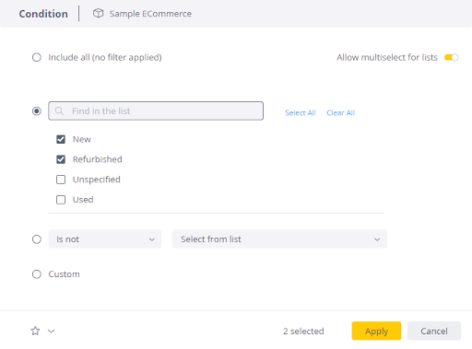The height and width of the screenshot is (349, 472).
Task: Select the Is not condition radio button
Action: coord(37,239)
